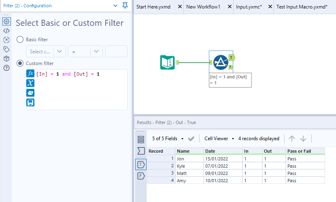
Task: Open the Configuration window chevron menu
Action: 115,6
